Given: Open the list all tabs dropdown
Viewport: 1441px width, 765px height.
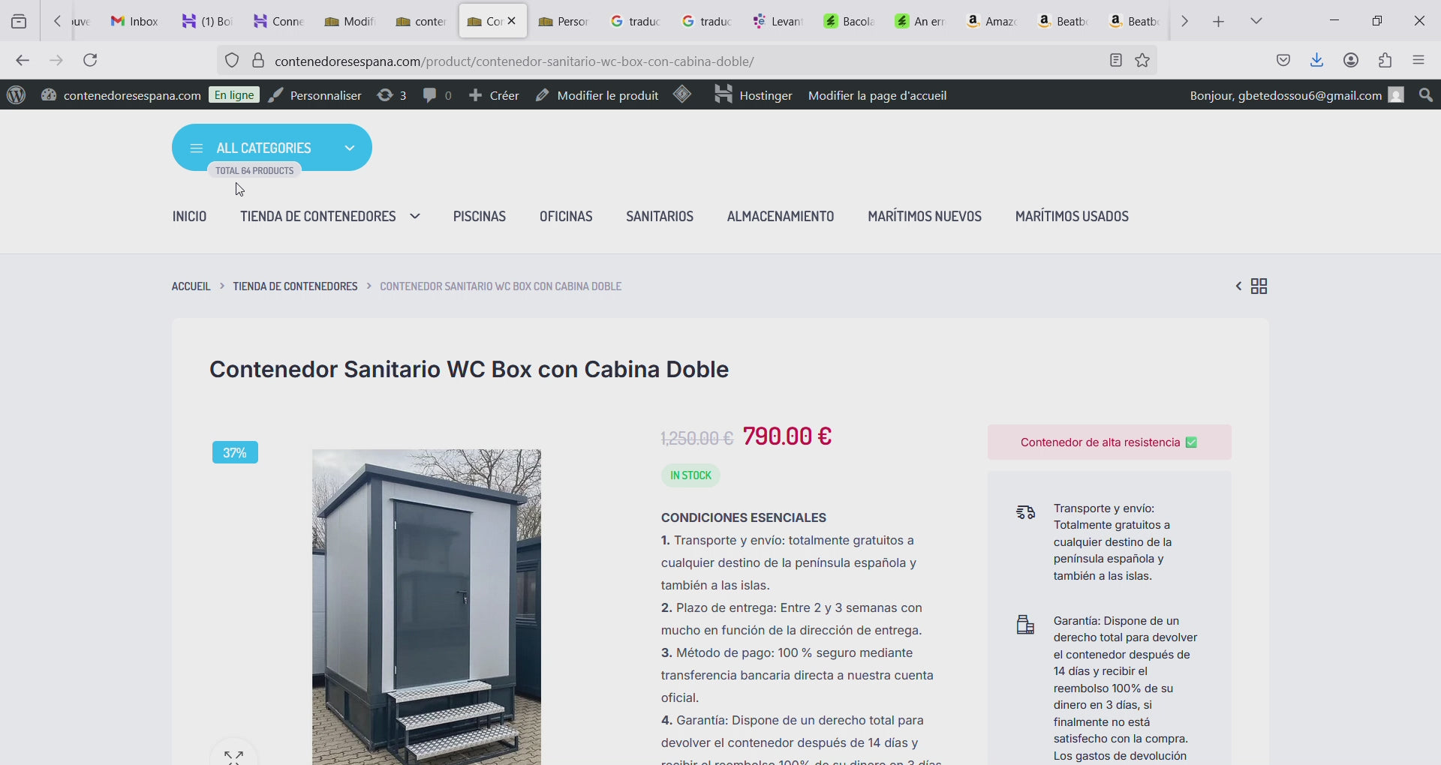Looking at the screenshot, I should (1256, 21).
